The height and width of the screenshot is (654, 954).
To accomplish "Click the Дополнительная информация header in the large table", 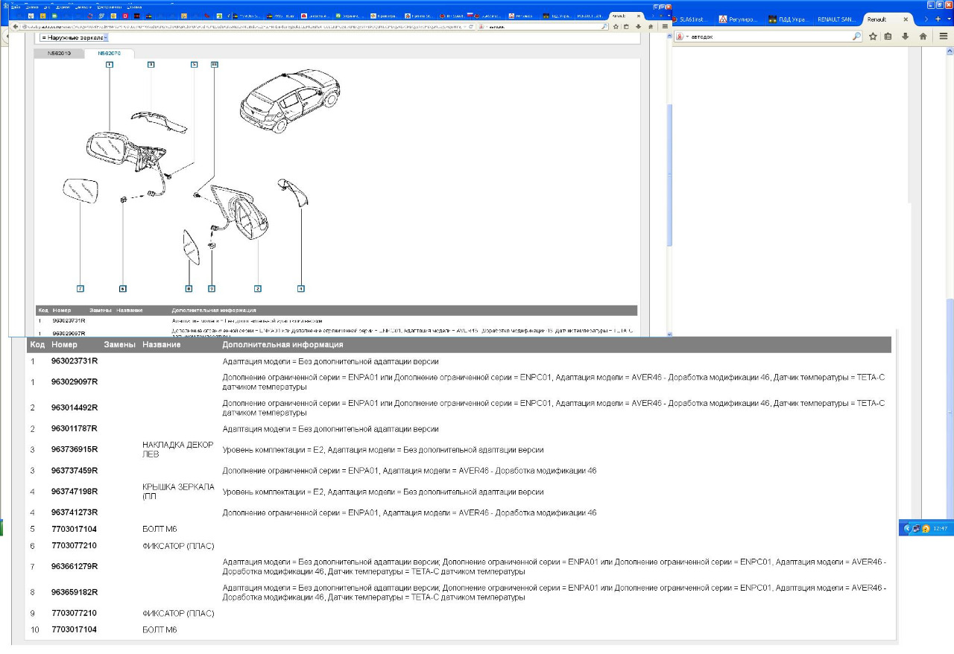I will tap(282, 345).
